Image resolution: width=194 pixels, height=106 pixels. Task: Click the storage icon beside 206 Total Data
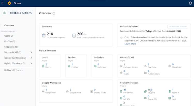[x=74, y=35]
